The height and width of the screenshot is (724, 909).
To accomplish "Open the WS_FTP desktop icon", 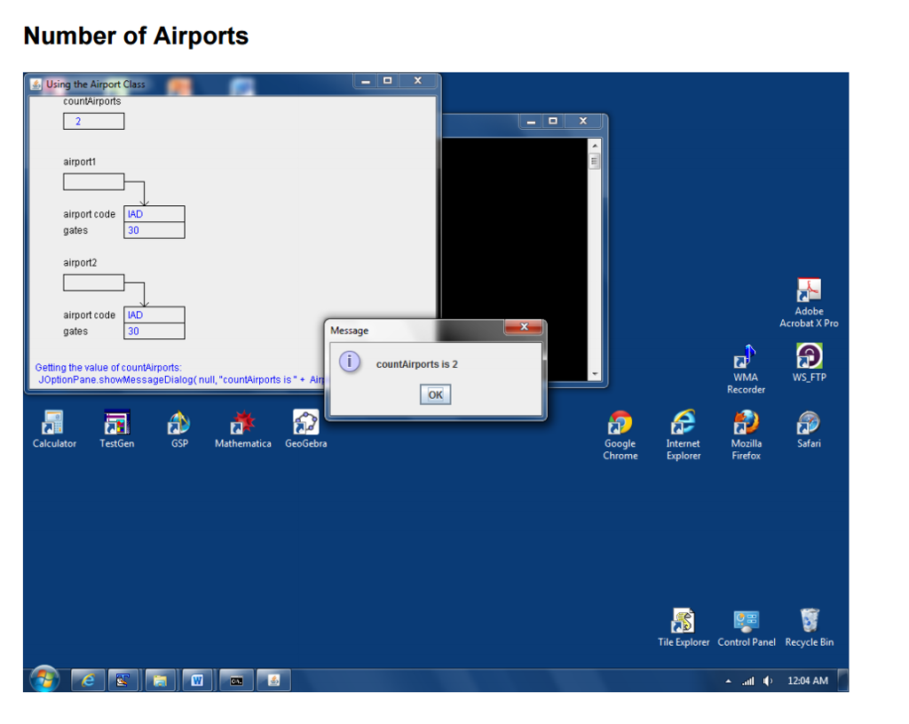I will [809, 362].
